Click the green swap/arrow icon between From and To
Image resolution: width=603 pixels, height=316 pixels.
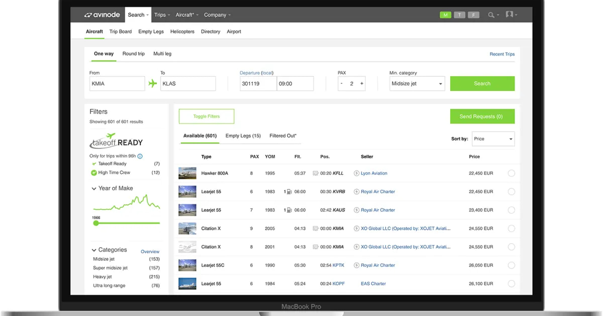tap(152, 83)
